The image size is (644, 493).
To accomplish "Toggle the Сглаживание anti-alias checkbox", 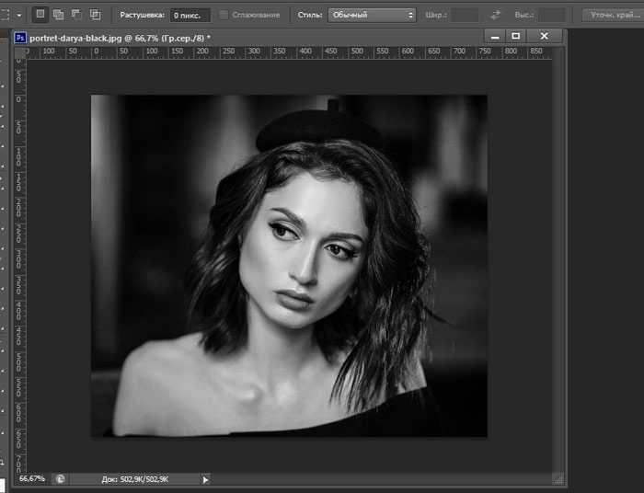I will pyautogui.click(x=224, y=16).
